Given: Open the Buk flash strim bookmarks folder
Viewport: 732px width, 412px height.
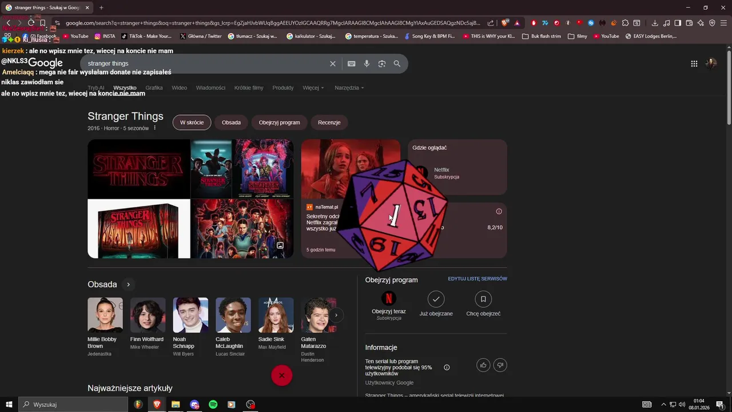Looking at the screenshot, I should pos(541,36).
